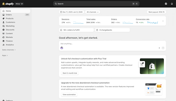Click Upgrade to abandoned checkout automation heading
The height and width of the screenshot is (101, 176).
click(x=85, y=83)
